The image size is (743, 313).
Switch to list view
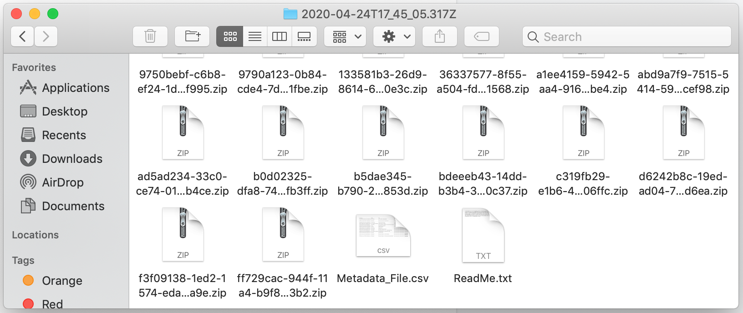point(255,36)
